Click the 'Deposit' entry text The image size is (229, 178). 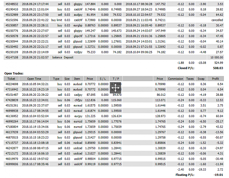pos(69,58)
